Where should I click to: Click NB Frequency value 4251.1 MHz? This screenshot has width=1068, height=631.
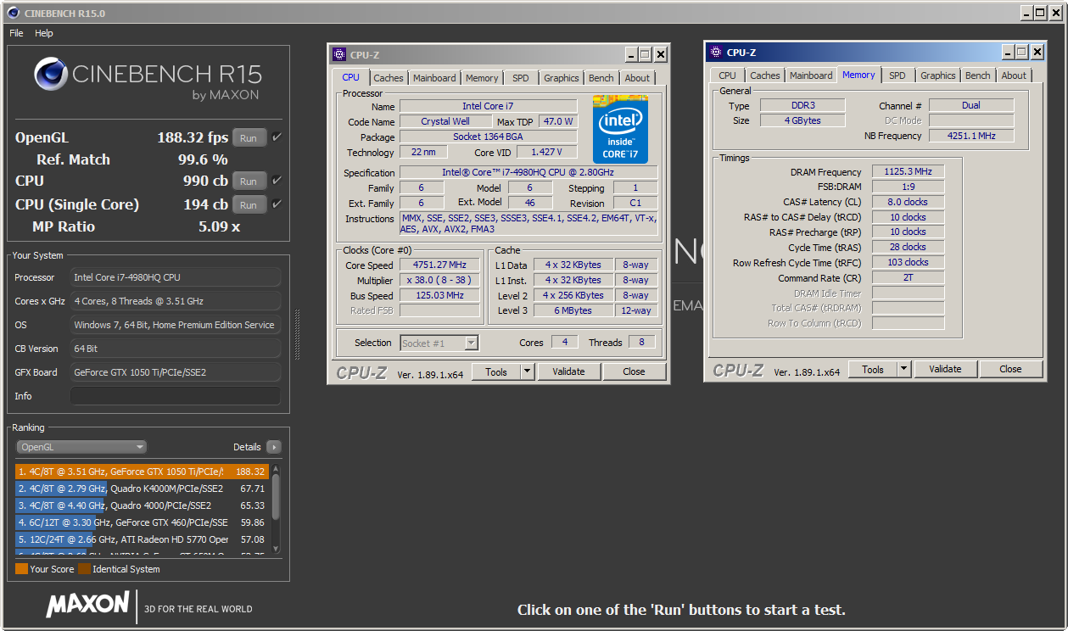(971, 136)
